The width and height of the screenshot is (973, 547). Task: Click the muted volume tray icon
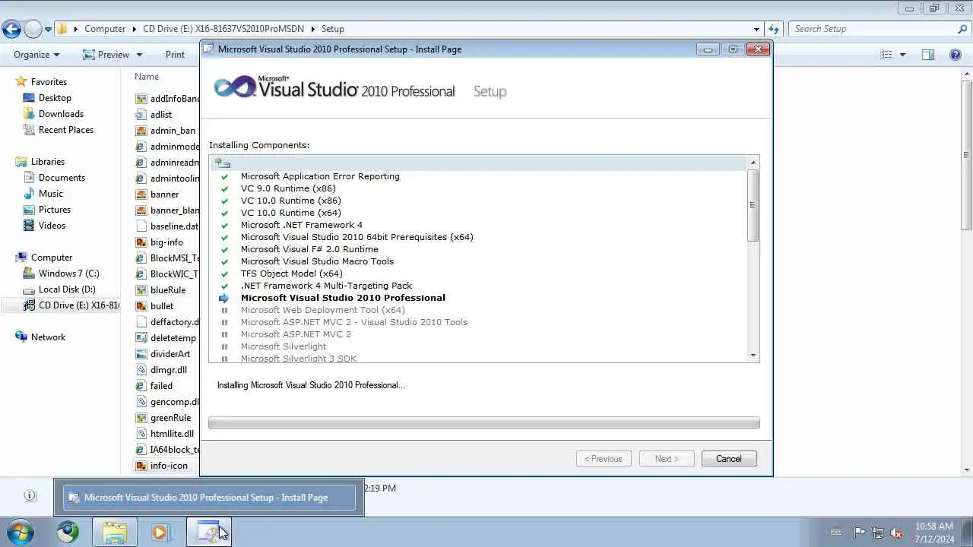(896, 533)
